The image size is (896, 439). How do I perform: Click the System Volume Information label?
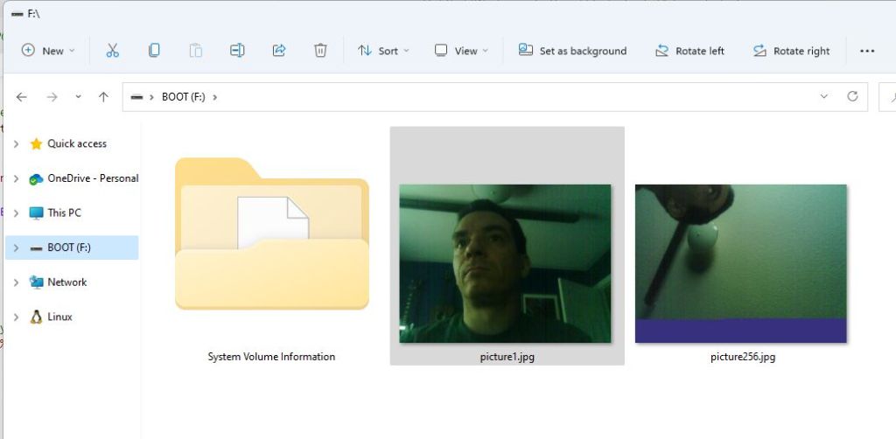click(x=271, y=358)
